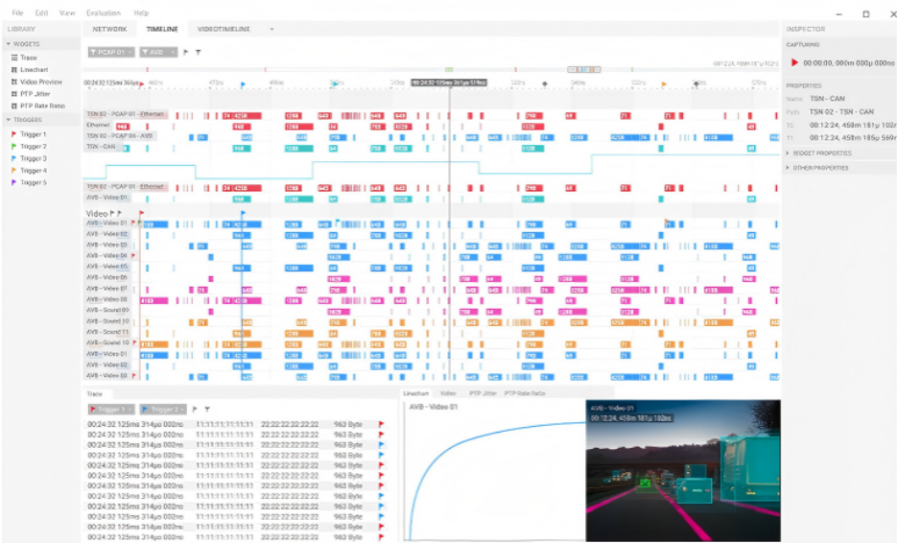Image resolution: width=898 pixels, height=543 pixels.
Task: Collapse the Widgets section
Action: [9, 43]
